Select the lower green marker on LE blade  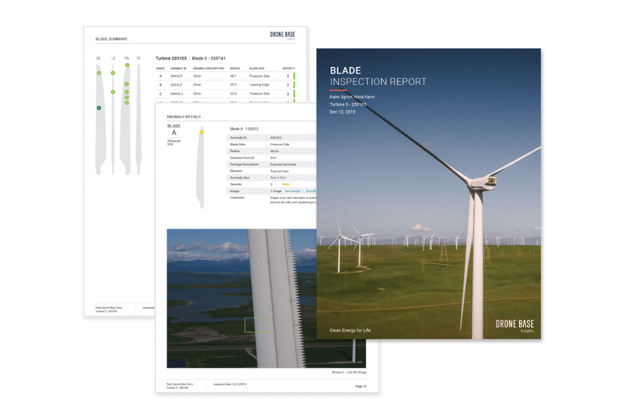113,92
